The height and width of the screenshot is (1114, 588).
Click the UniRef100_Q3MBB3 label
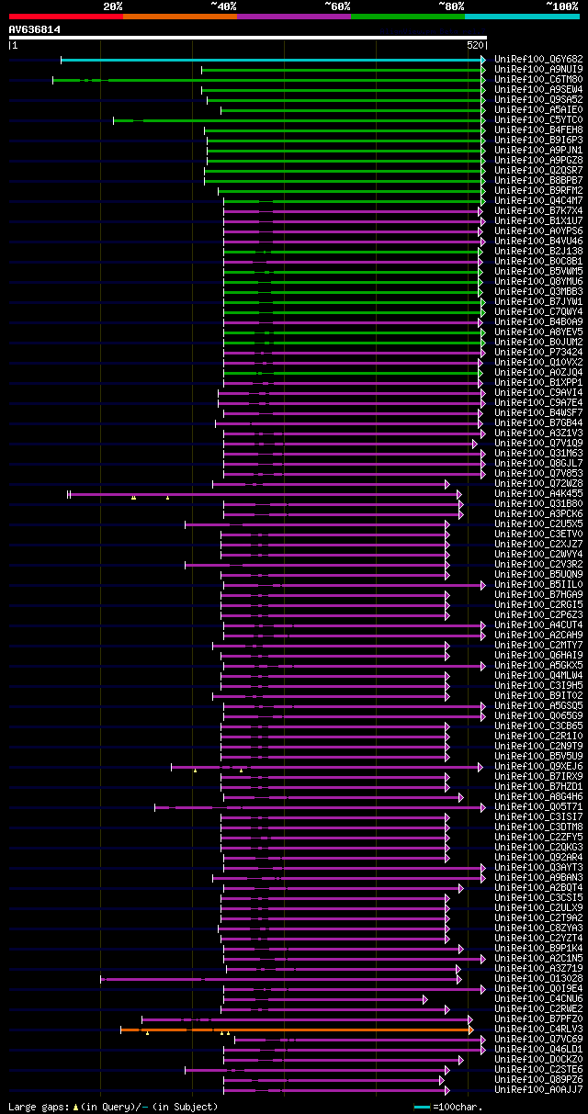(x=538, y=292)
